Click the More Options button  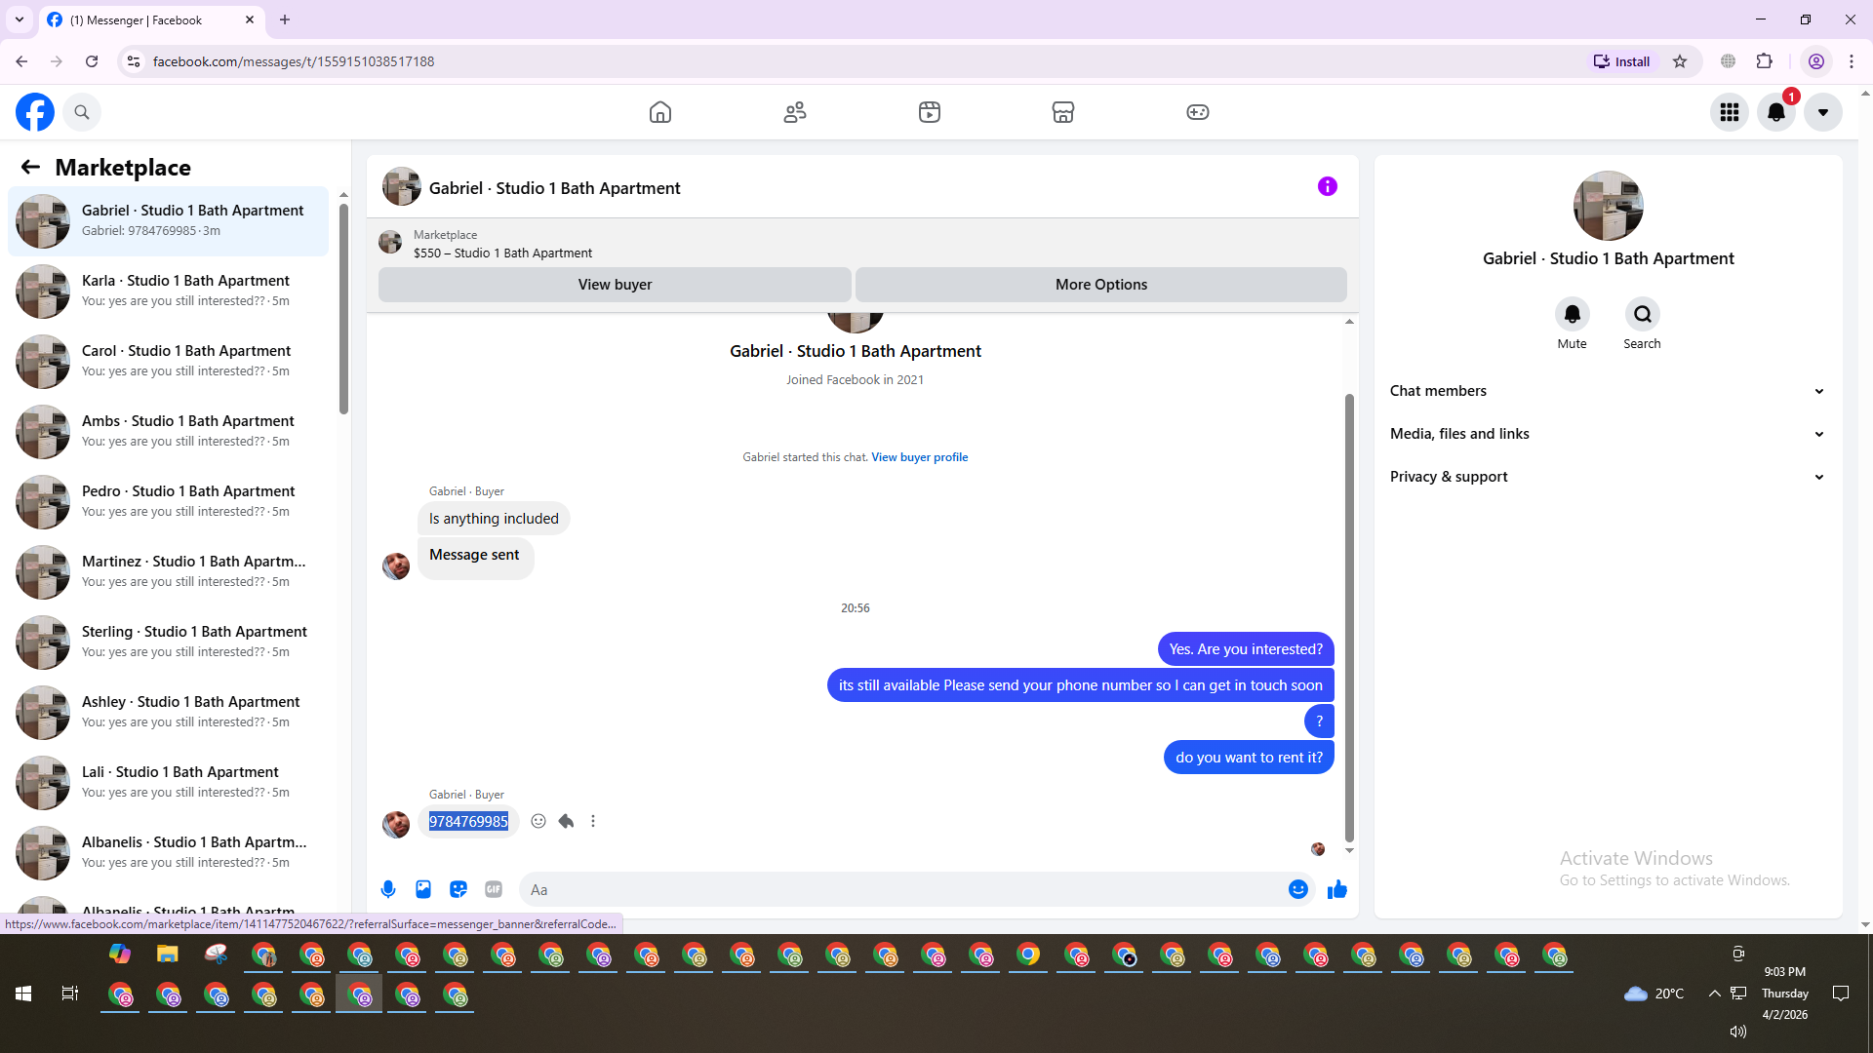(1101, 285)
